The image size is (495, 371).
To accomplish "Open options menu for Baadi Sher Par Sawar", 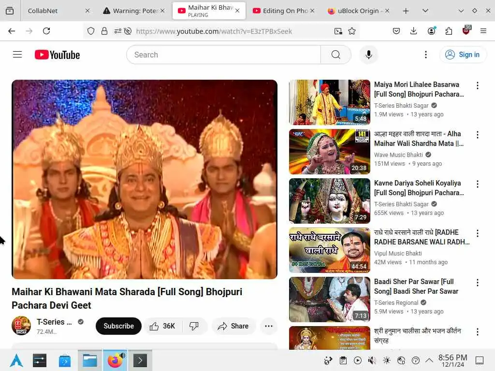I will tap(478, 282).
